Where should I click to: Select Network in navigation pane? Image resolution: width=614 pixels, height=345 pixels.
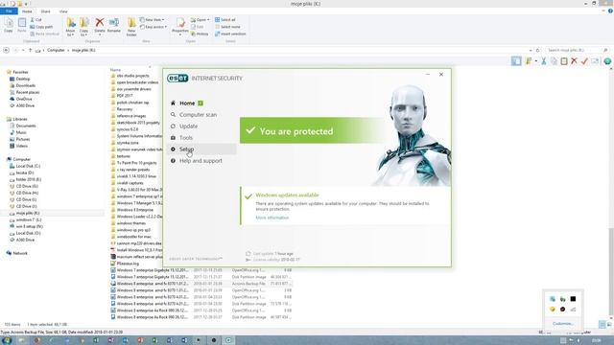pyautogui.click(x=20, y=253)
